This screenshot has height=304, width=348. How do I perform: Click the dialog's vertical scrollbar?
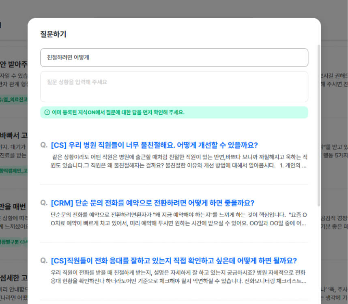pyautogui.click(x=319, y=126)
